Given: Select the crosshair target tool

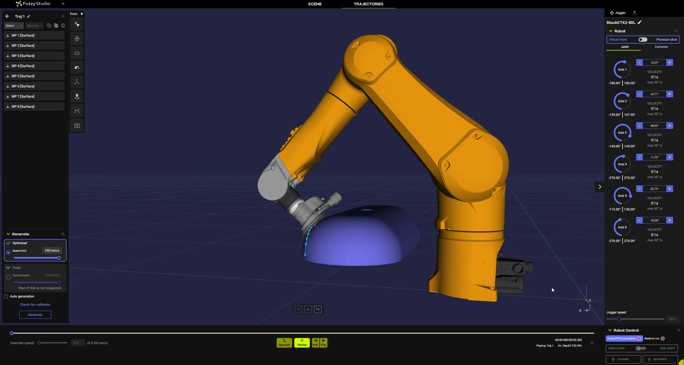Looking at the screenshot, I should [77, 39].
